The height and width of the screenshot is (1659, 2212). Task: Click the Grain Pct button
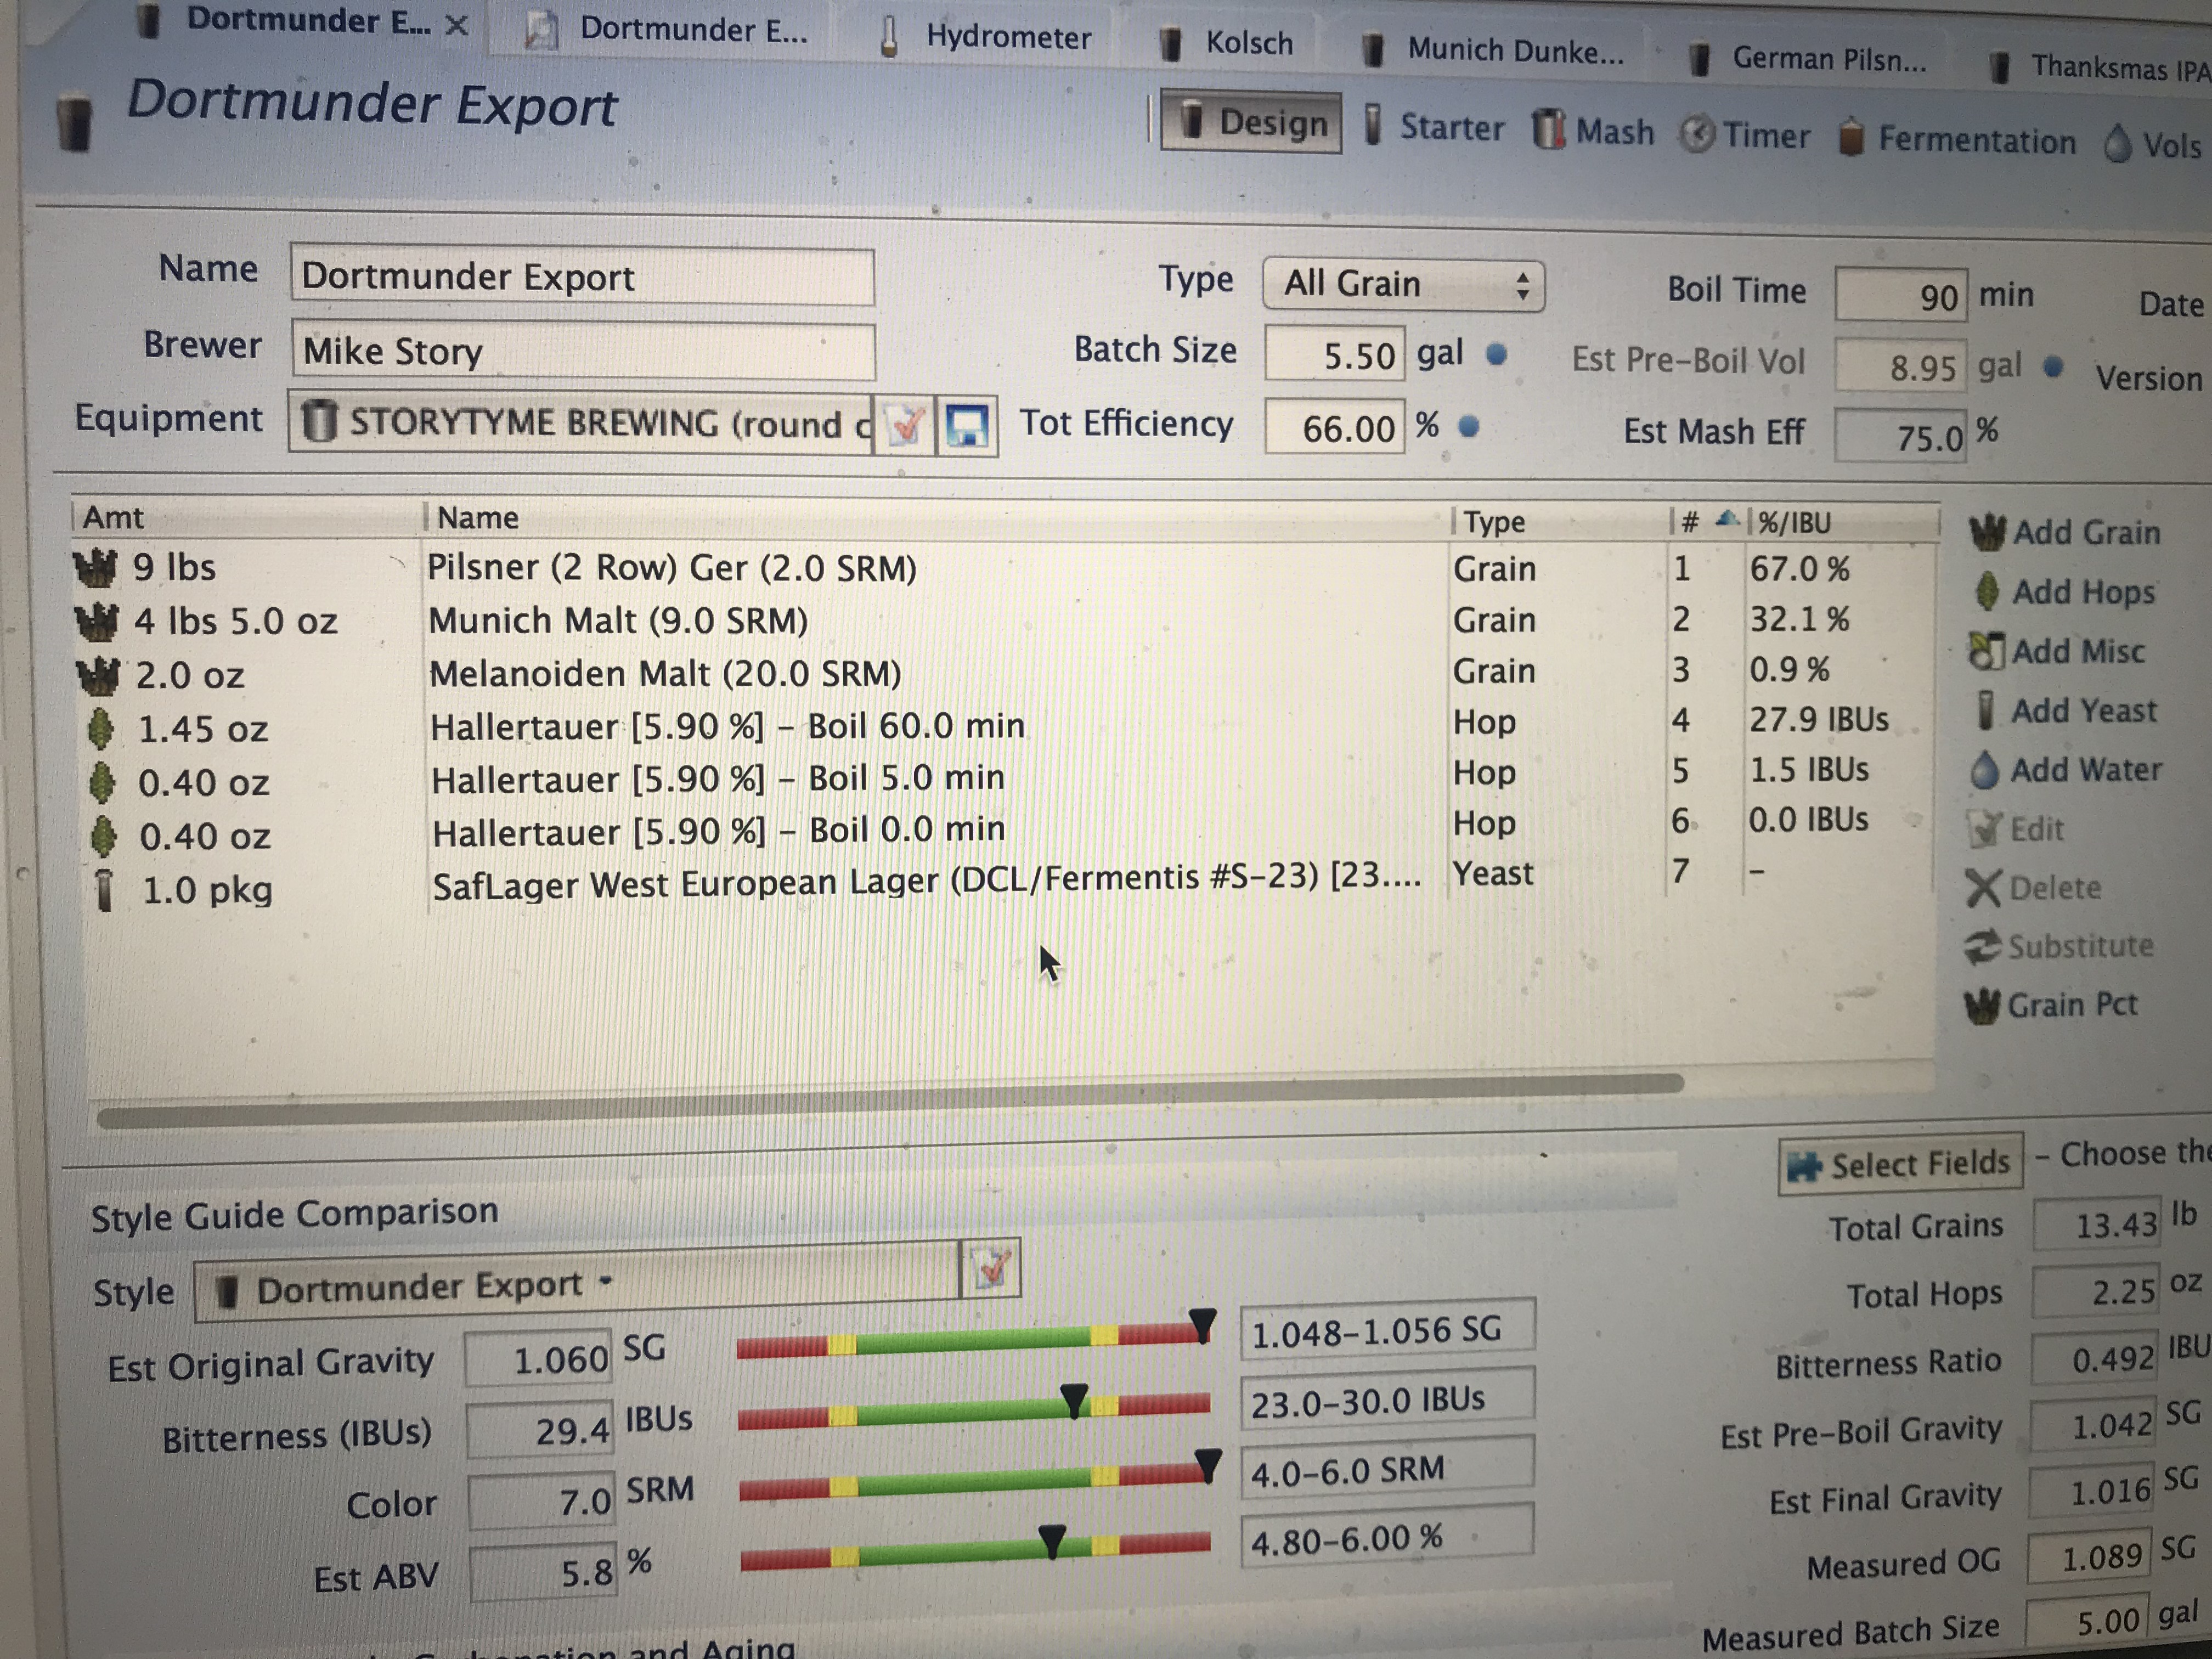click(2050, 1004)
